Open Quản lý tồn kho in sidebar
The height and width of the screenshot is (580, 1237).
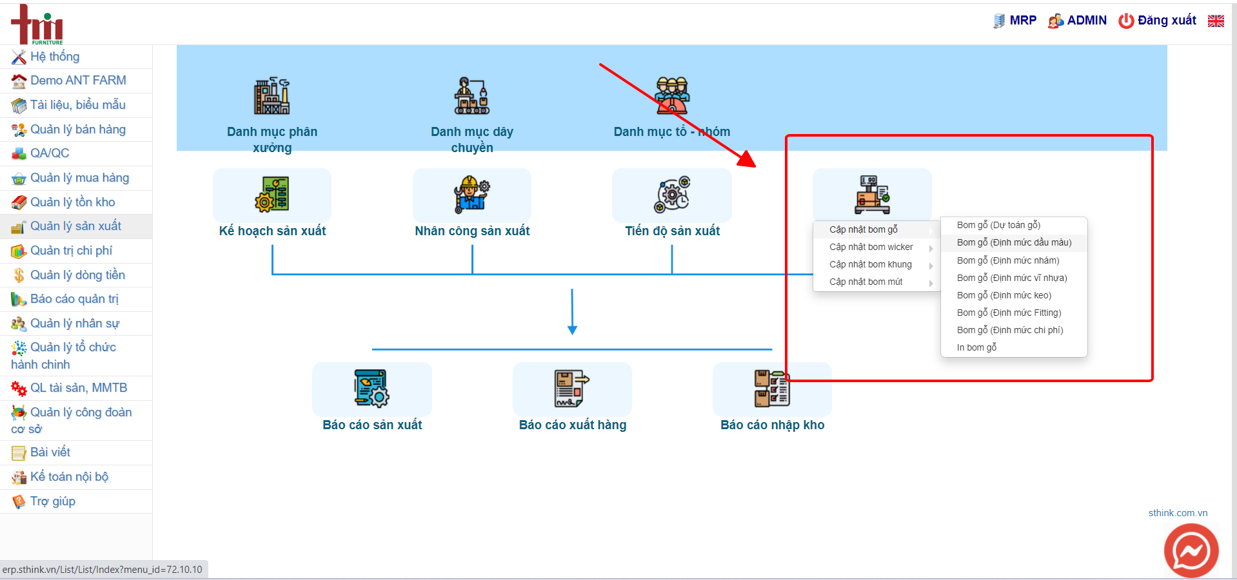[72, 202]
